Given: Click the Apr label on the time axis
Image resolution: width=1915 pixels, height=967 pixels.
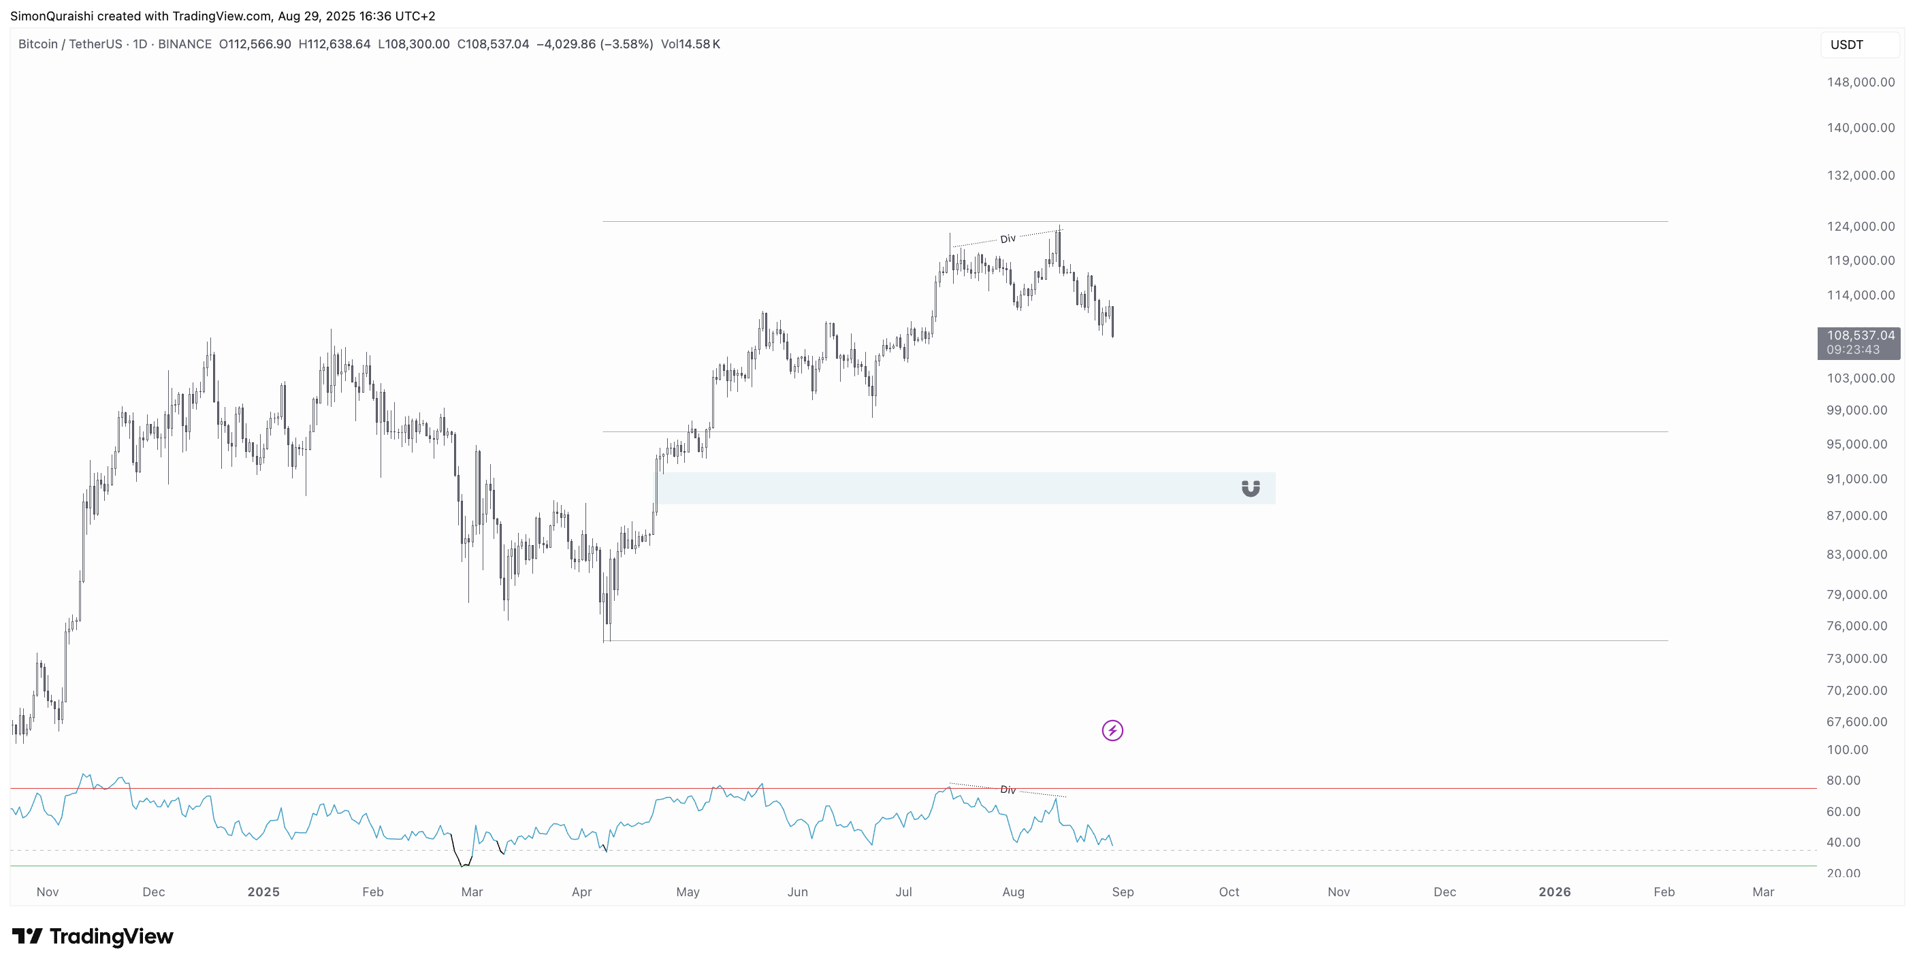Looking at the screenshot, I should pos(581,892).
